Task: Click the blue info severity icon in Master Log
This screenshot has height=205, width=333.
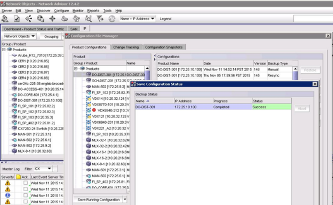Action: point(8,195)
